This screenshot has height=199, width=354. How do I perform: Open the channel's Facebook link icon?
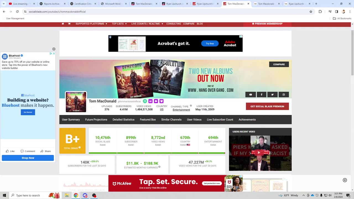click(262, 95)
